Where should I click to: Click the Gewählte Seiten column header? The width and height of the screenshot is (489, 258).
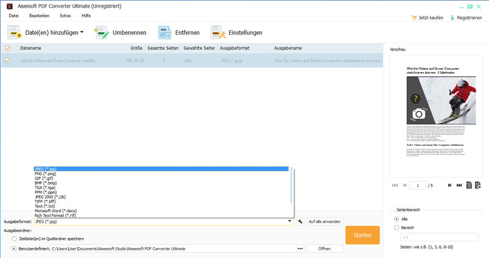click(199, 48)
